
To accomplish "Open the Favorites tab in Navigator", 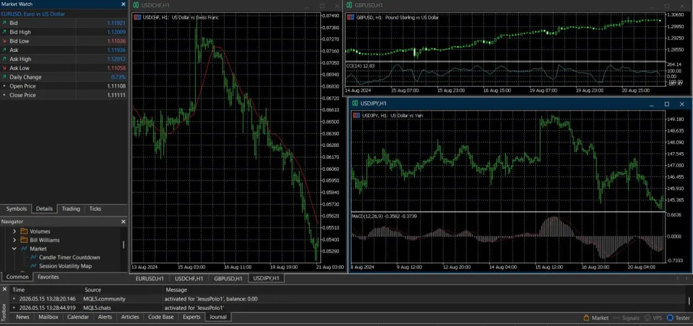I will point(48,277).
